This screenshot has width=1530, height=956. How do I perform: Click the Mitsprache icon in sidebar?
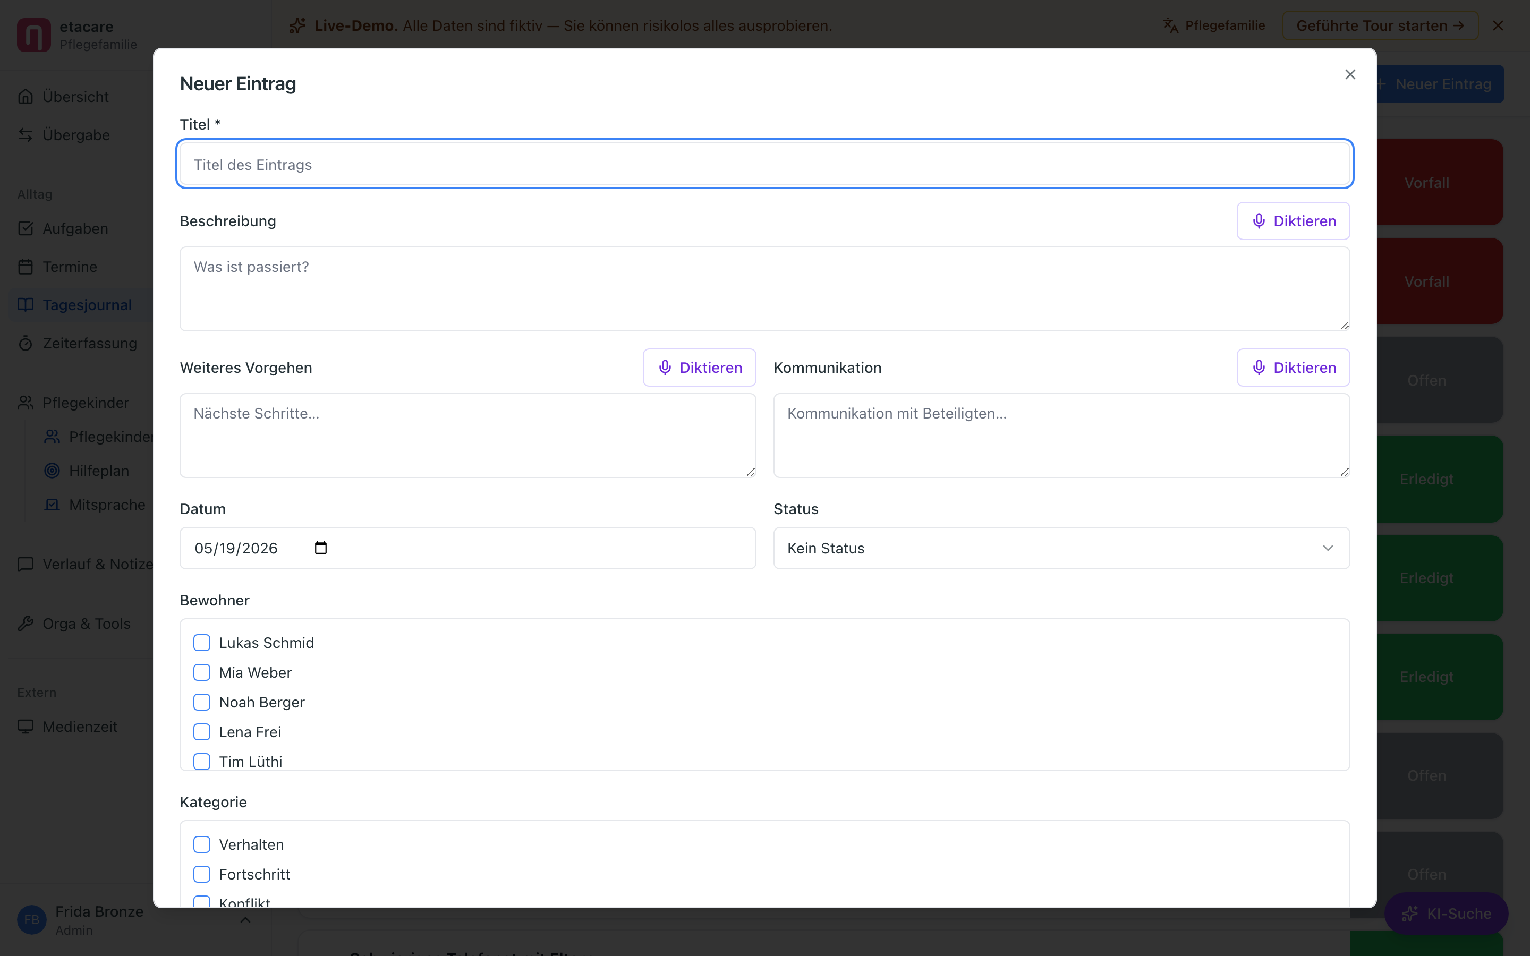click(52, 505)
